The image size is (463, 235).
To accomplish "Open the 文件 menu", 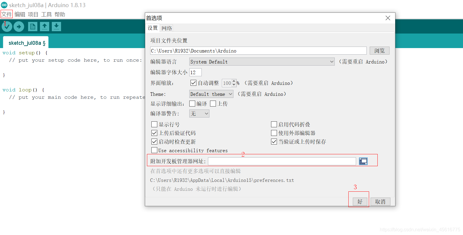I will pyautogui.click(x=7, y=14).
